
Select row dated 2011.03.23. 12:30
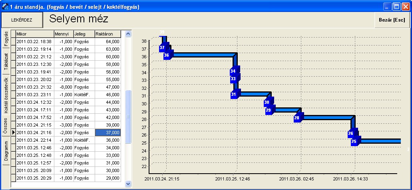pos(66,65)
